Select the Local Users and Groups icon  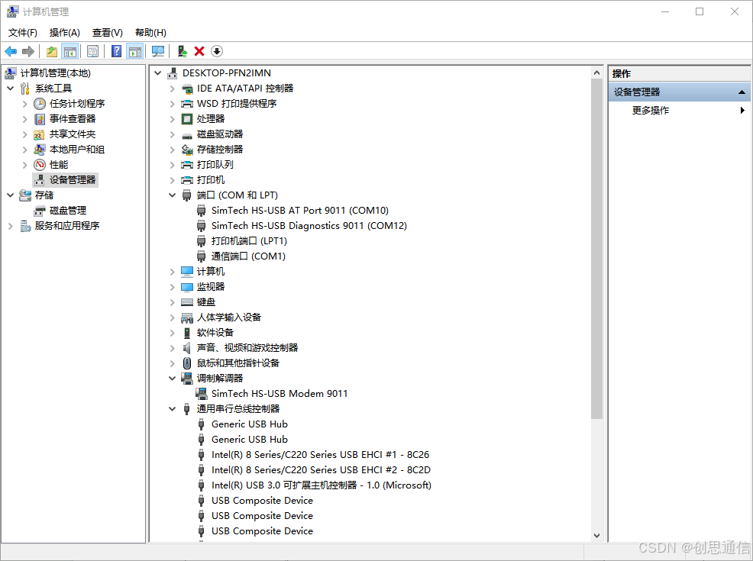(40, 150)
